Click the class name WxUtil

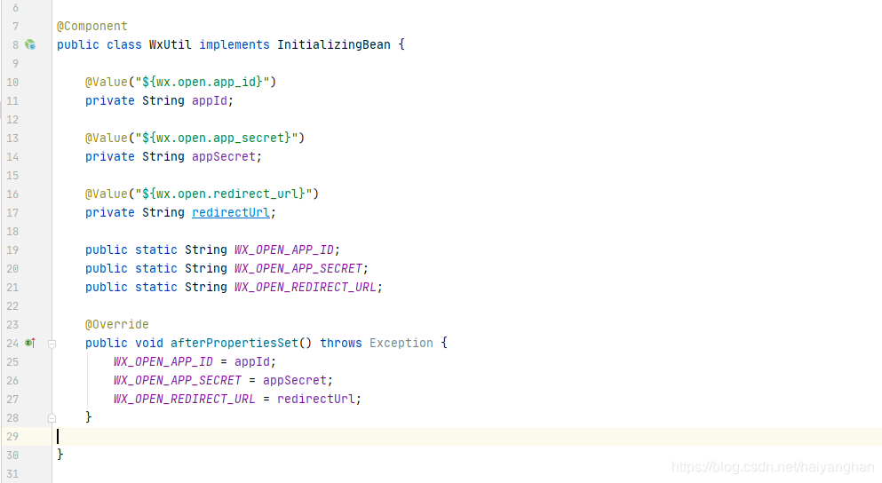click(170, 44)
